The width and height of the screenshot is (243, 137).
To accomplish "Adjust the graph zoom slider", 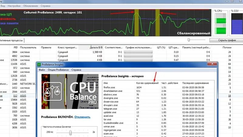I will pos(189,40).
